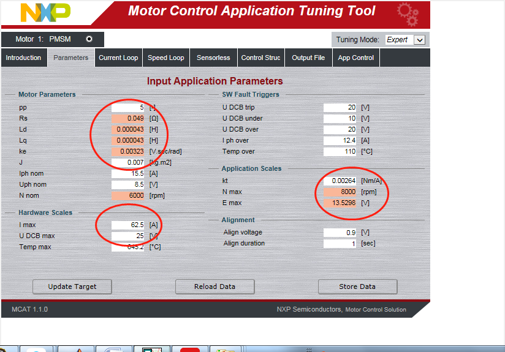Screen dimensions: 505x352
Task: Edit the U DCB max field
Action: tap(128, 236)
